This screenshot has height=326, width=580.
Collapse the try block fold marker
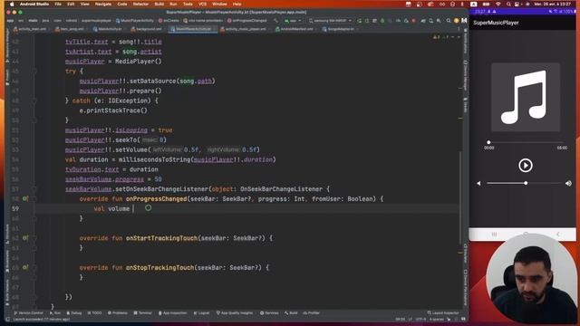(x=34, y=71)
